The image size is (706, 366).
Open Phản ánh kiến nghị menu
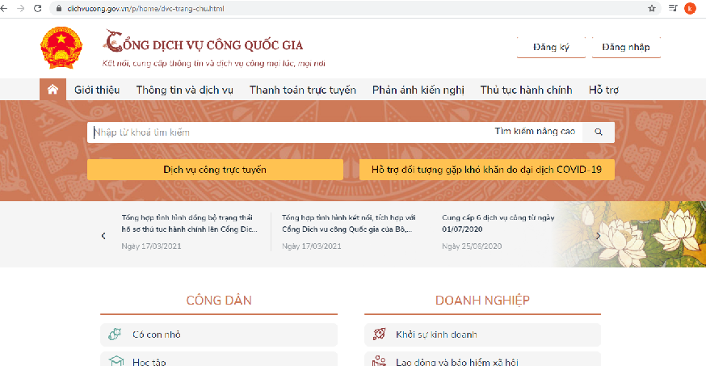click(x=418, y=90)
